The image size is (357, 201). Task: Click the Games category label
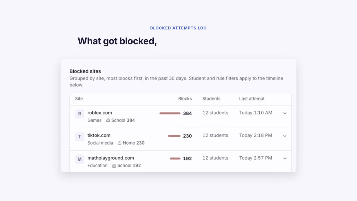(95, 120)
